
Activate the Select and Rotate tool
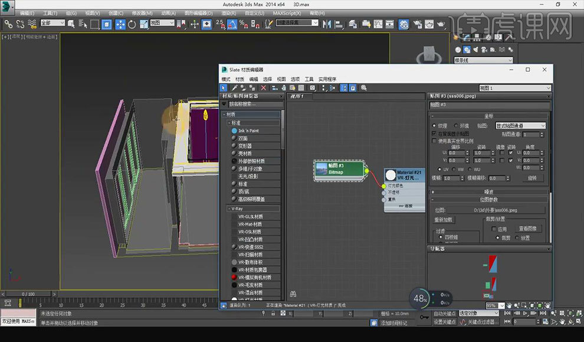(x=132, y=25)
